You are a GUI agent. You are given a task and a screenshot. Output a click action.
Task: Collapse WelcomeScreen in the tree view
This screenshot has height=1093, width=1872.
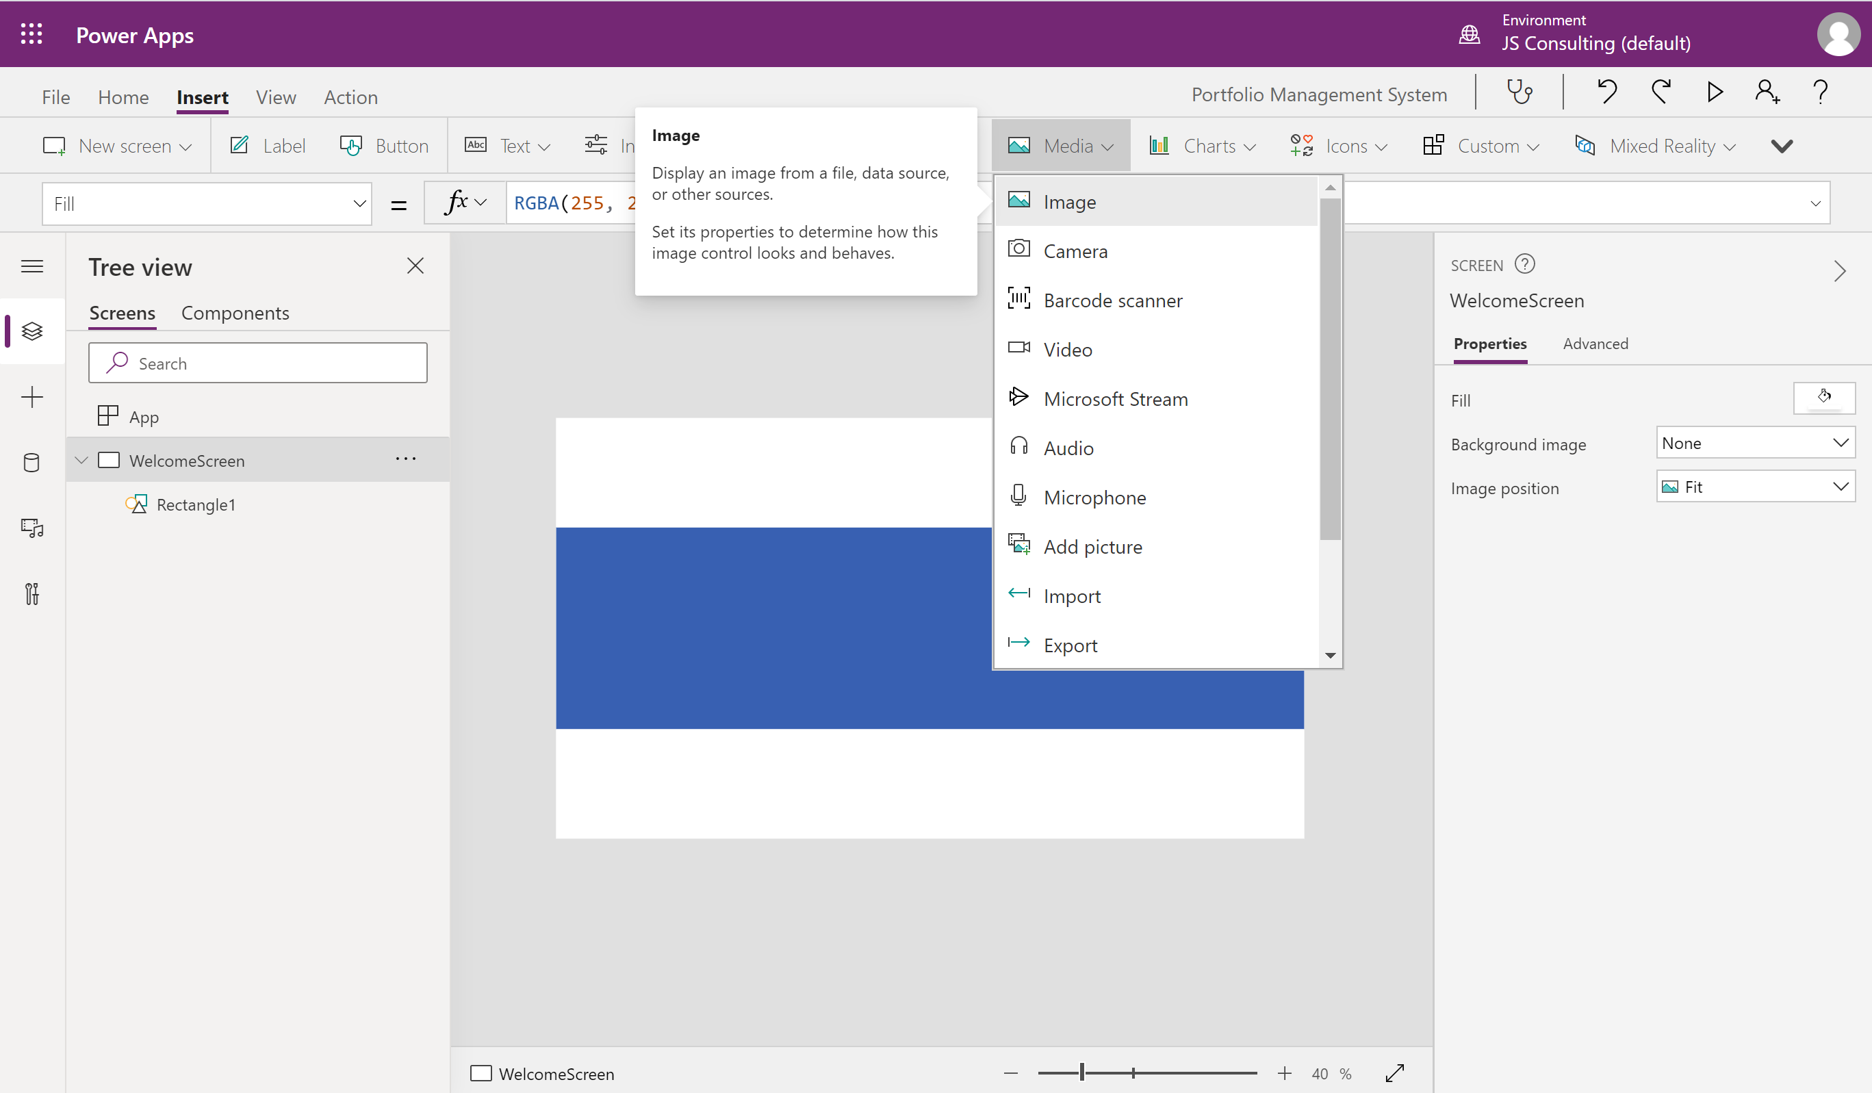(81, 459)
